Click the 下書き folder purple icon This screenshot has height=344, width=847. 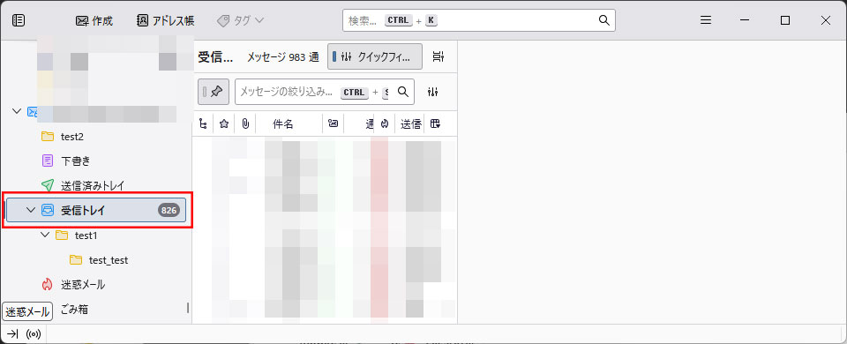(48, 161)
